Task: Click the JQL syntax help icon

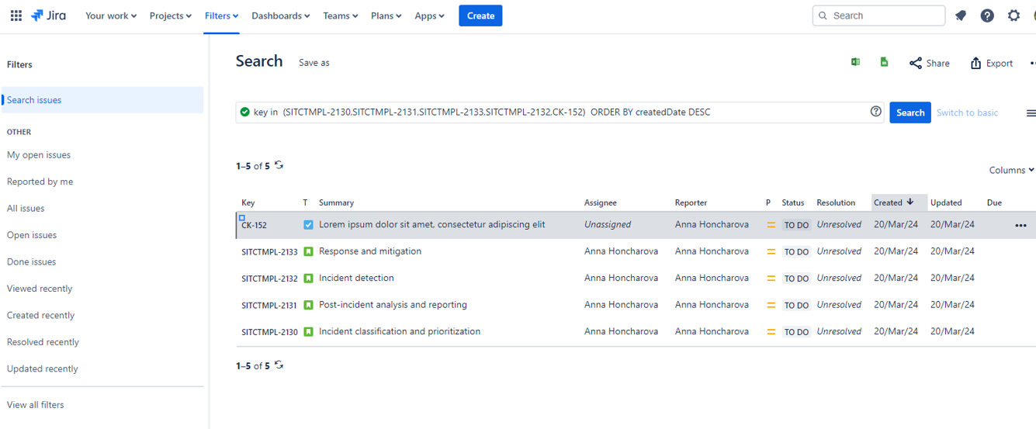Action: tap(875, 112)
